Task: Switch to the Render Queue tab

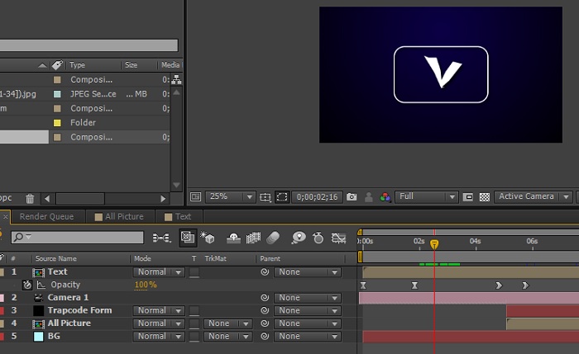Action: (x=46, y=216)
